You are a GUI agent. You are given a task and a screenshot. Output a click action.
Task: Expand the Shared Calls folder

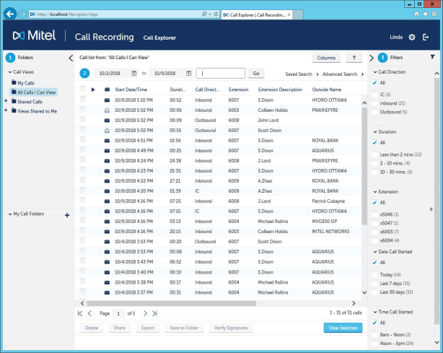click(6, 101)
